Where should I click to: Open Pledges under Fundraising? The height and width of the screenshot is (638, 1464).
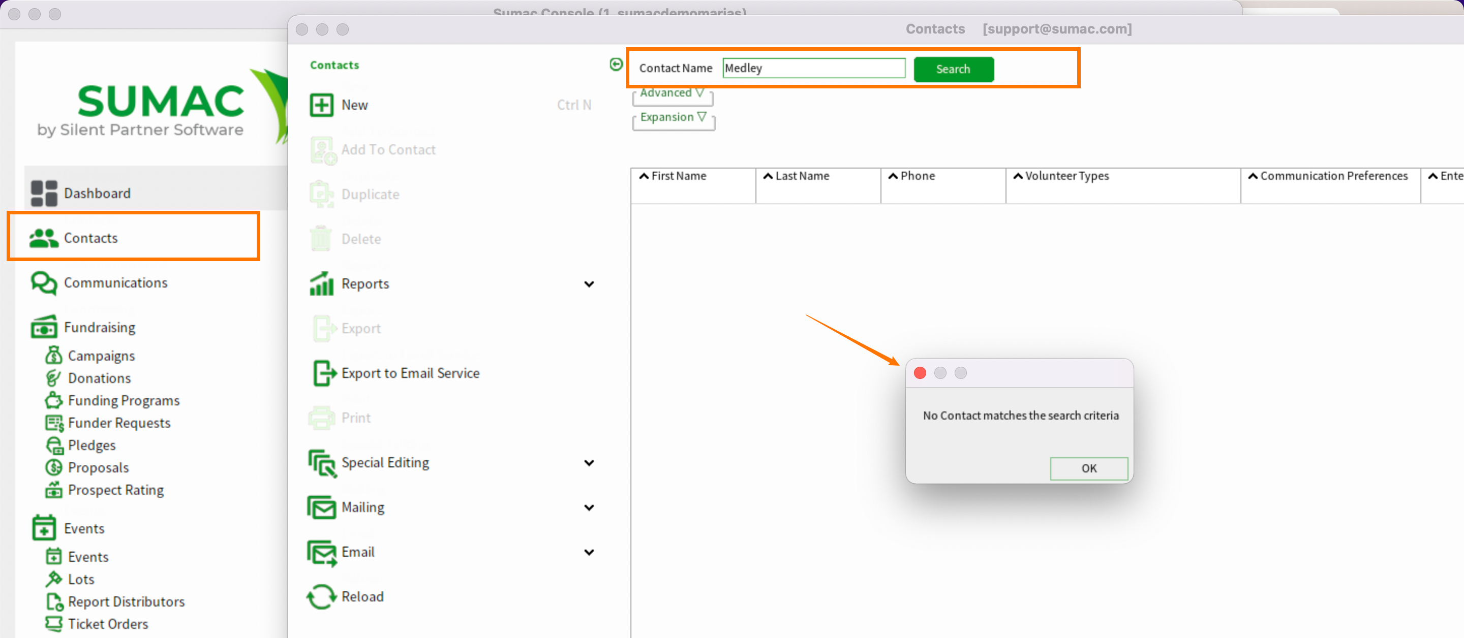91,445
